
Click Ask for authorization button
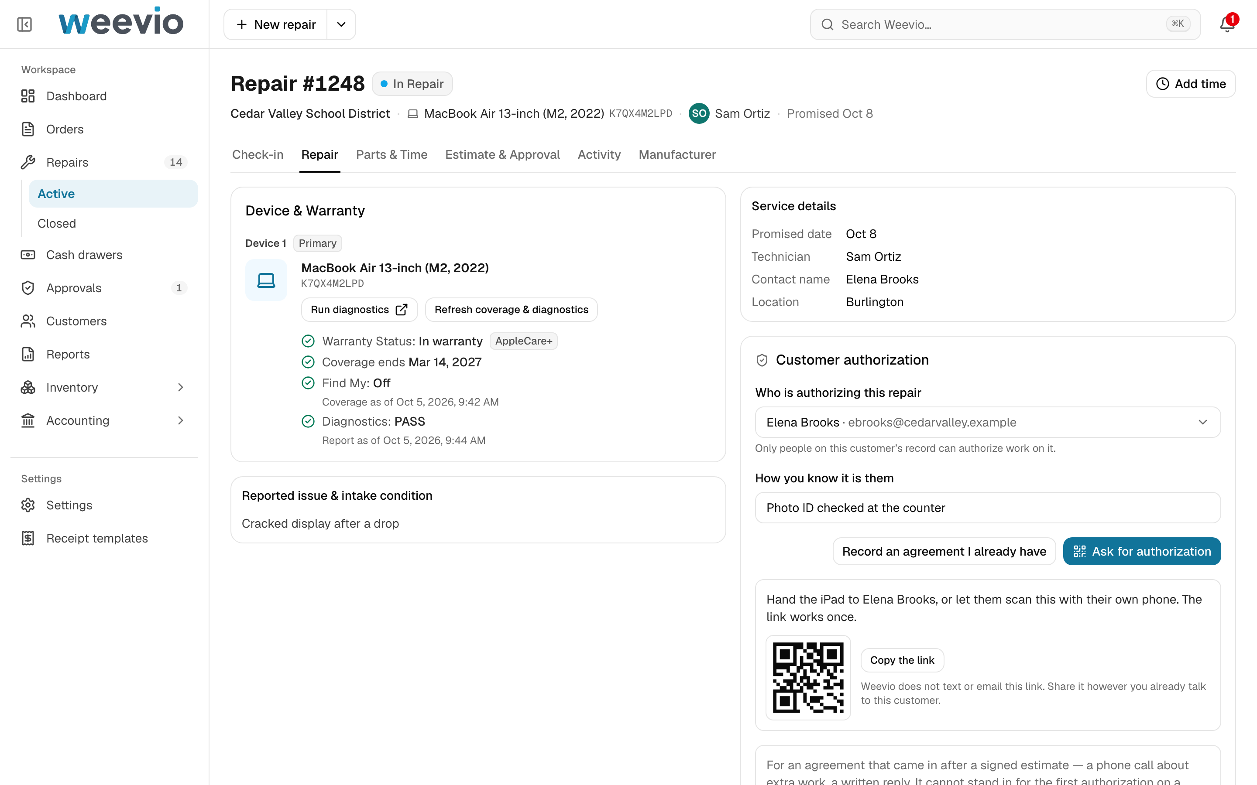point(1142,551)
